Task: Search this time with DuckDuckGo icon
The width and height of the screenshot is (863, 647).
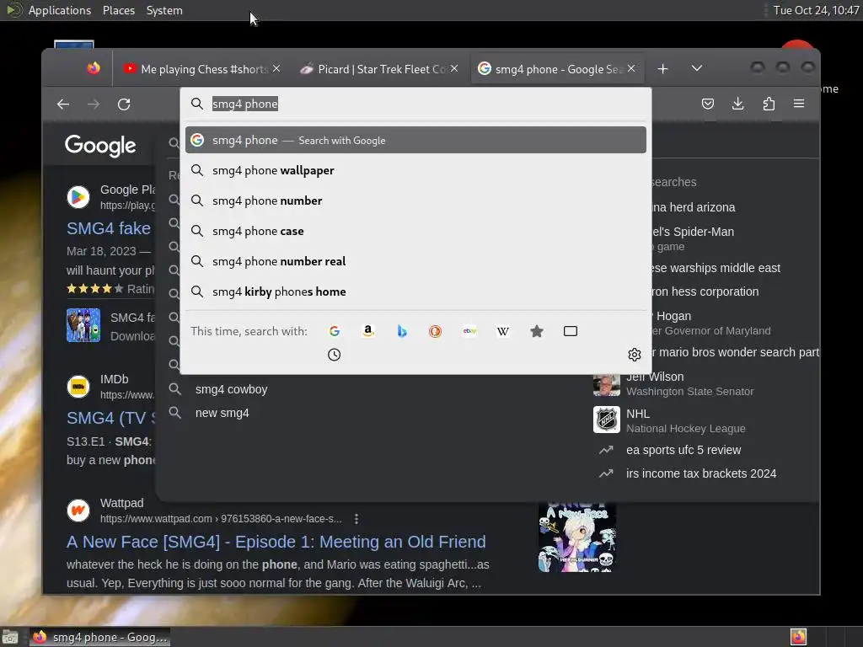Action: [436, 331]
